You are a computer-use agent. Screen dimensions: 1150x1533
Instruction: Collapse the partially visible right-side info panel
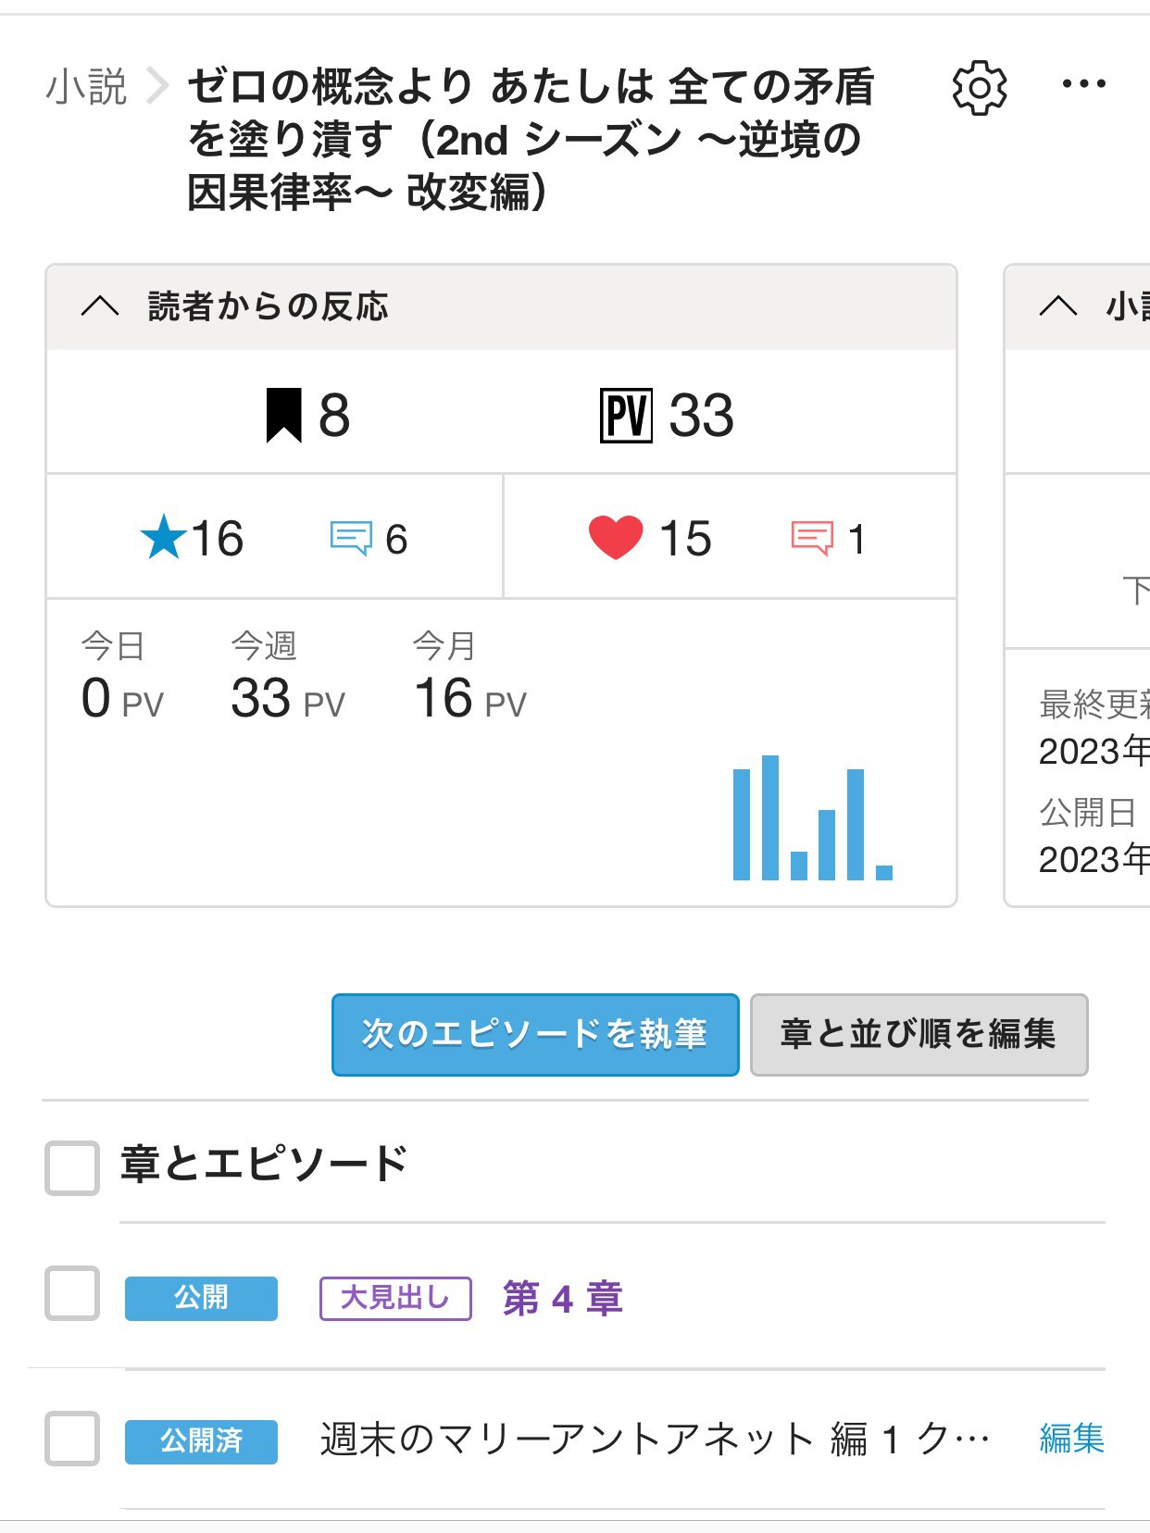(1058, 306)
